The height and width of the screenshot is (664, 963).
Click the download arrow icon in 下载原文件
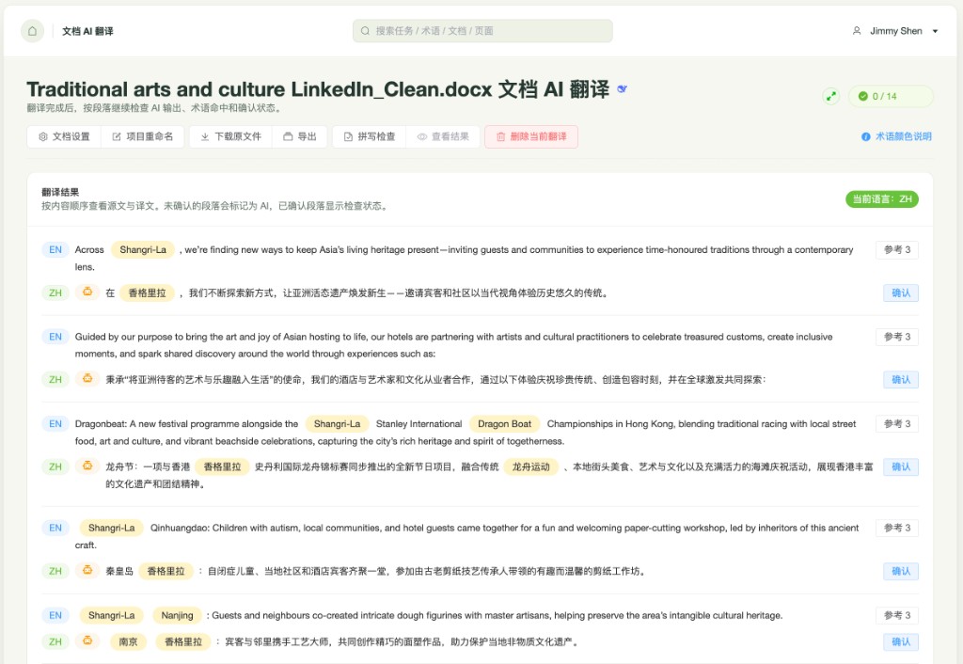pyautogui.click(x=205, y=136)
